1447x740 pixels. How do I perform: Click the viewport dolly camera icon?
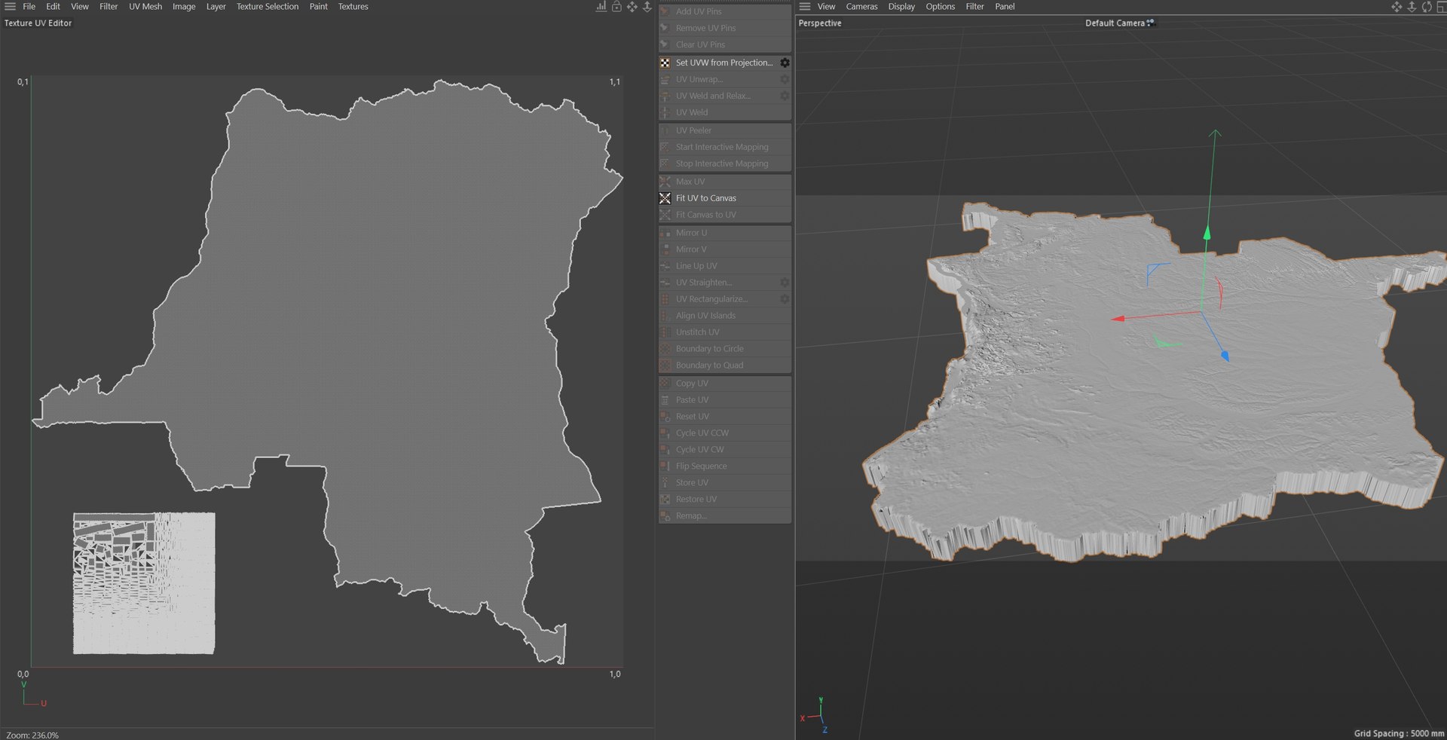(1412, 6)
